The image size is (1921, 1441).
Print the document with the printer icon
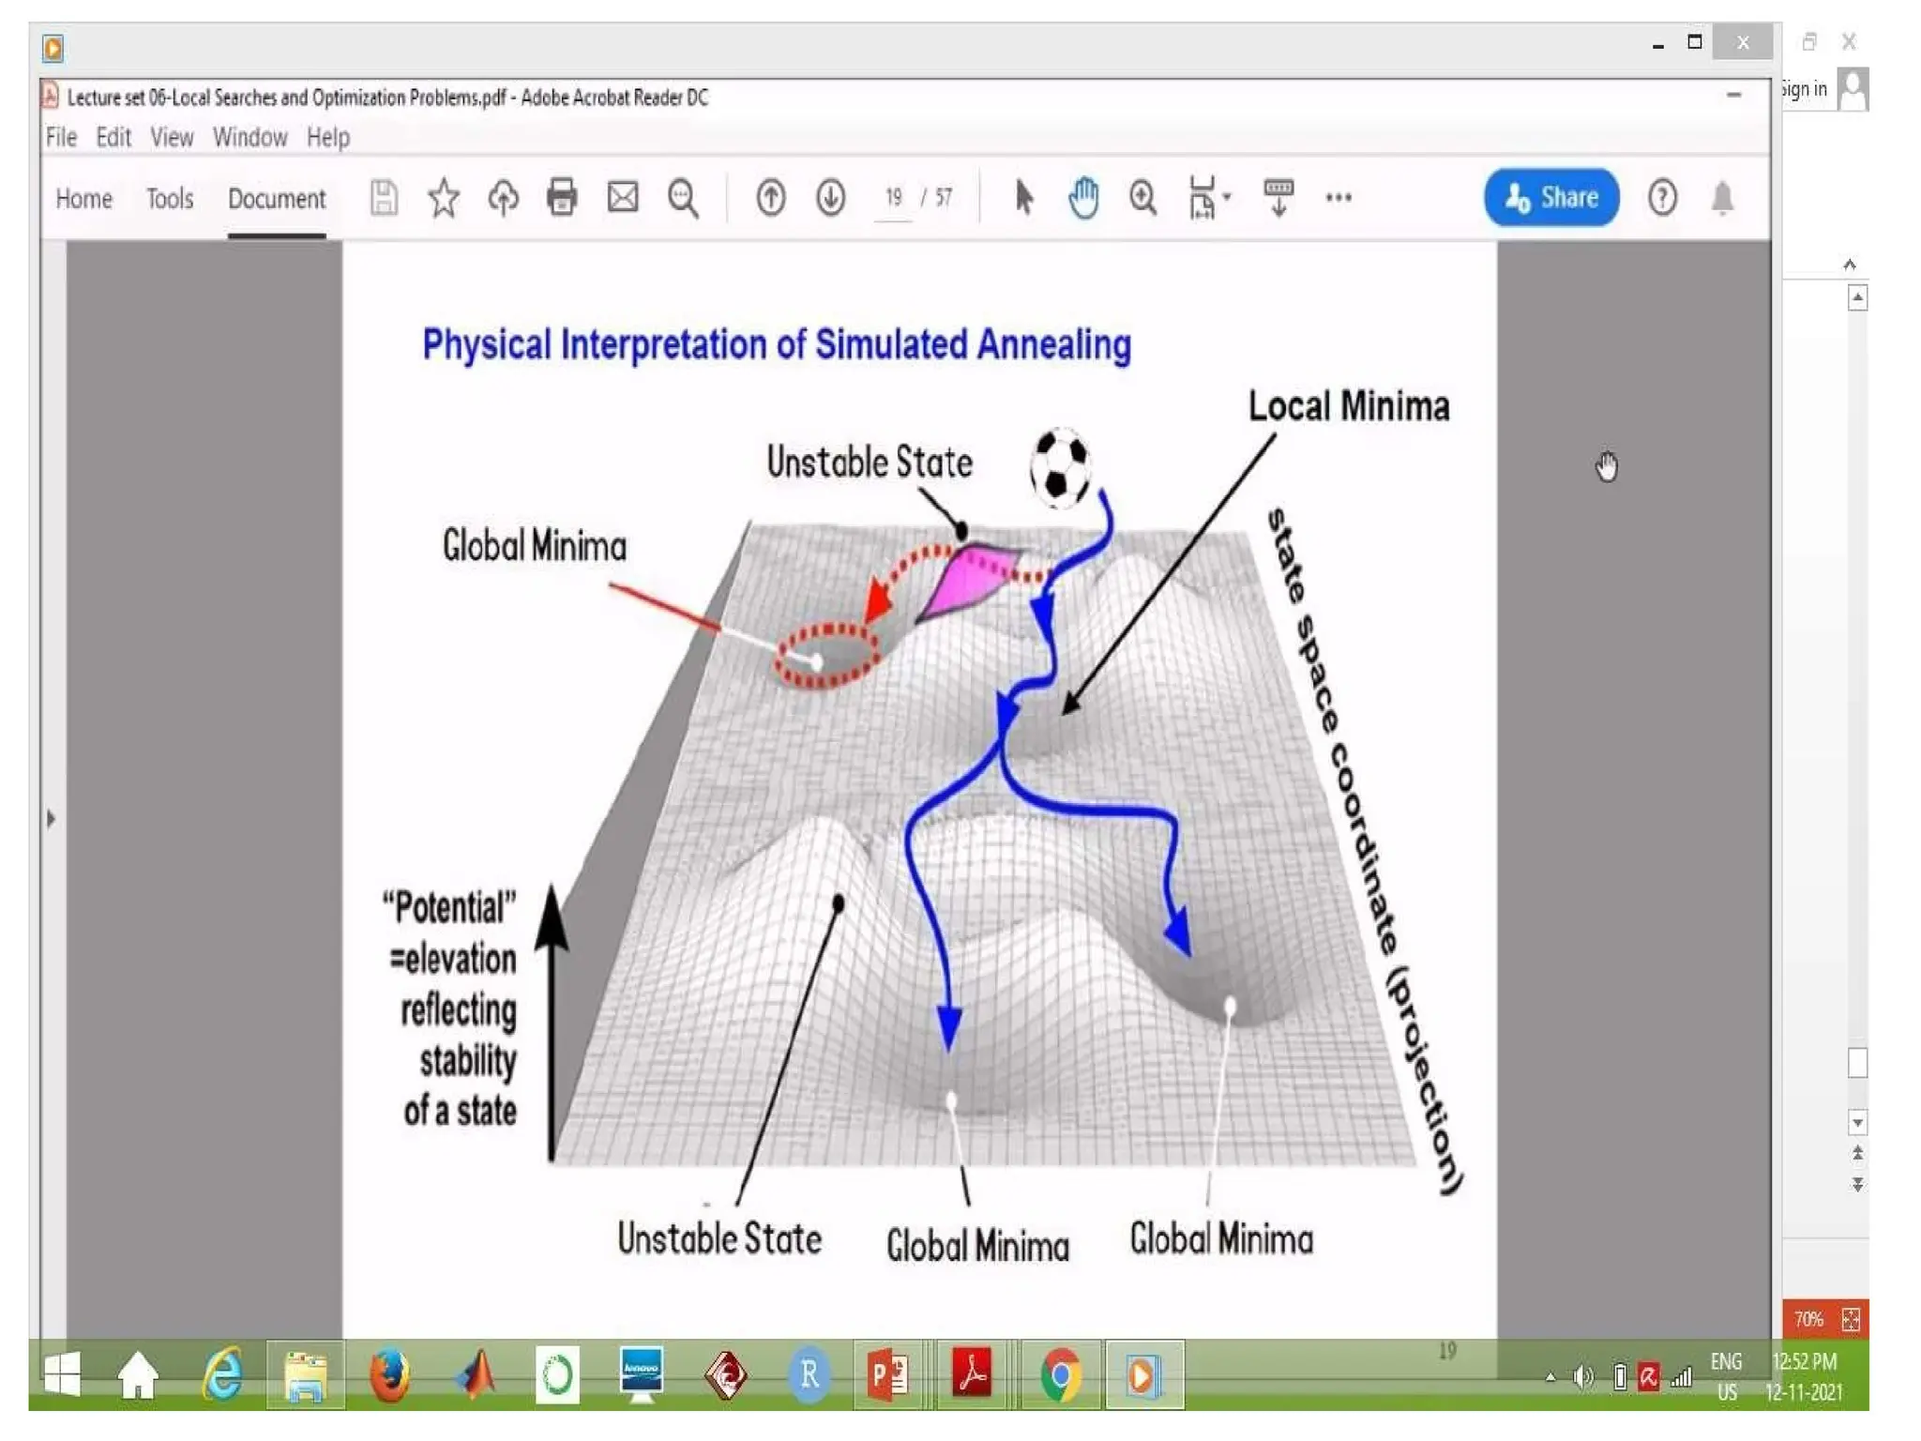(562, 198)
